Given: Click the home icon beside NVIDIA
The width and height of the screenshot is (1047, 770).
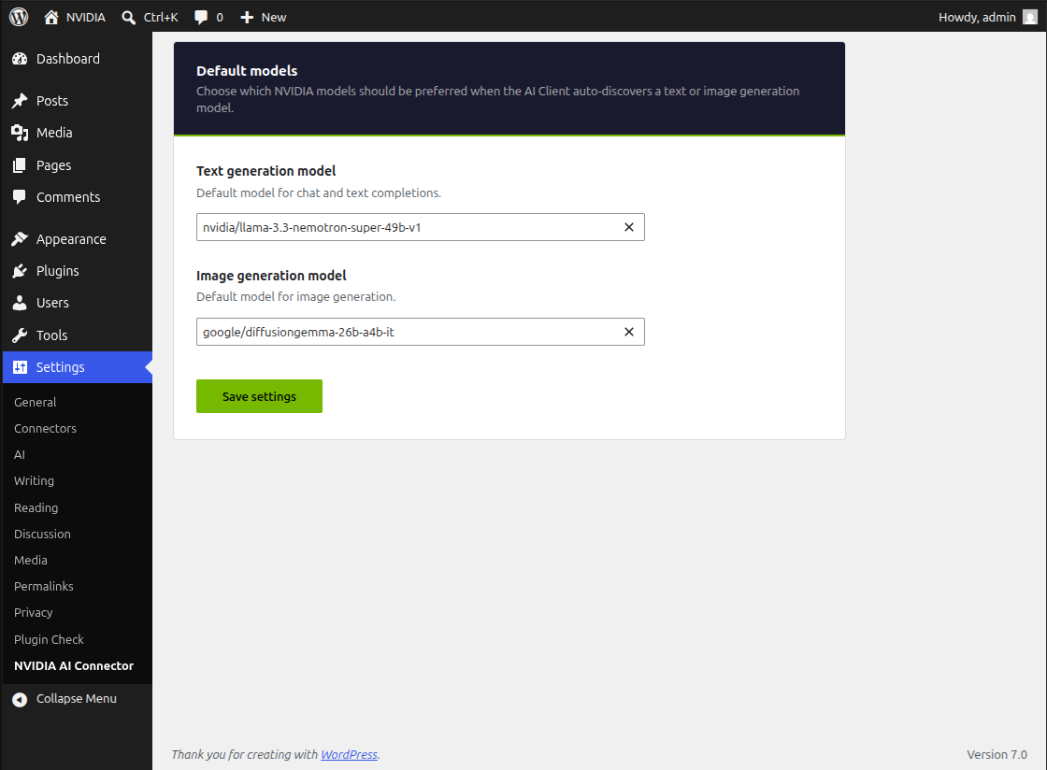Looking at the screenshot, I should click(x=51, y=18).
